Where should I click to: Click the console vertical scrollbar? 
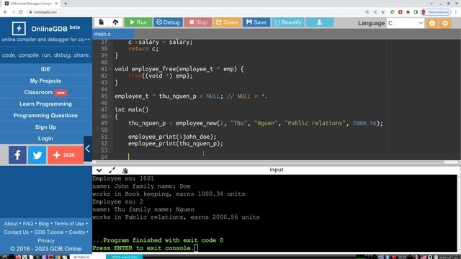[x=459, y=213]
